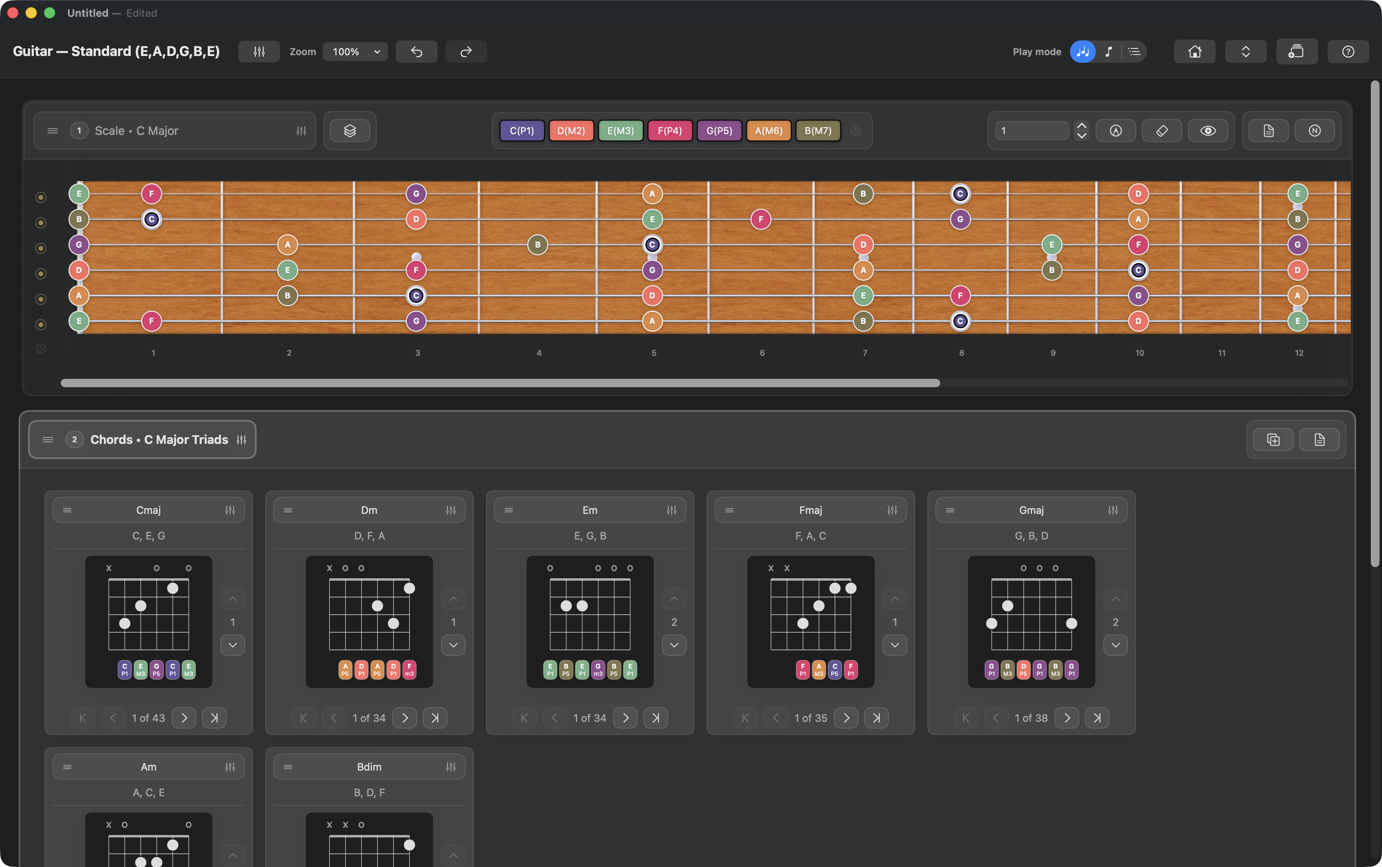Click the auto-label circled A icon
The image size is (1382, 867).
(1115, 131)
